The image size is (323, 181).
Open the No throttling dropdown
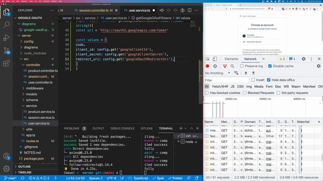(x=218, y=73)
